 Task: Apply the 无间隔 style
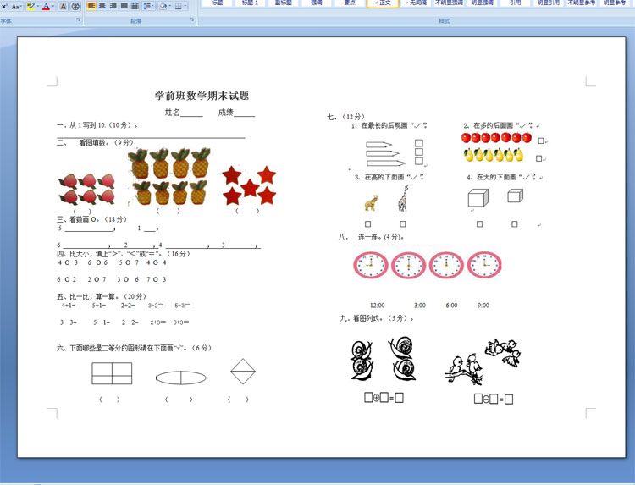coord(416,3)
